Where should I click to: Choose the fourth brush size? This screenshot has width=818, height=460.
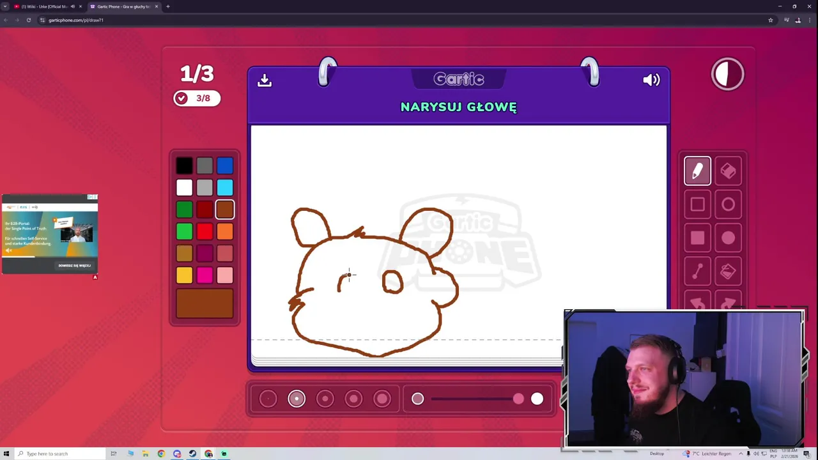tap(353, 399)
